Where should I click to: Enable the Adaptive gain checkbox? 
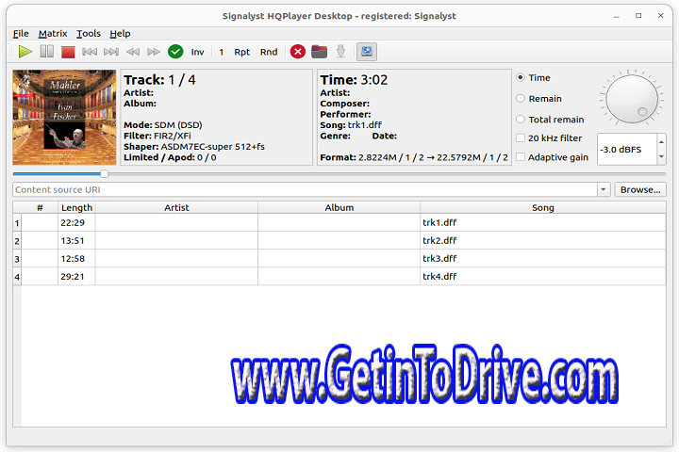click(552, 157)
